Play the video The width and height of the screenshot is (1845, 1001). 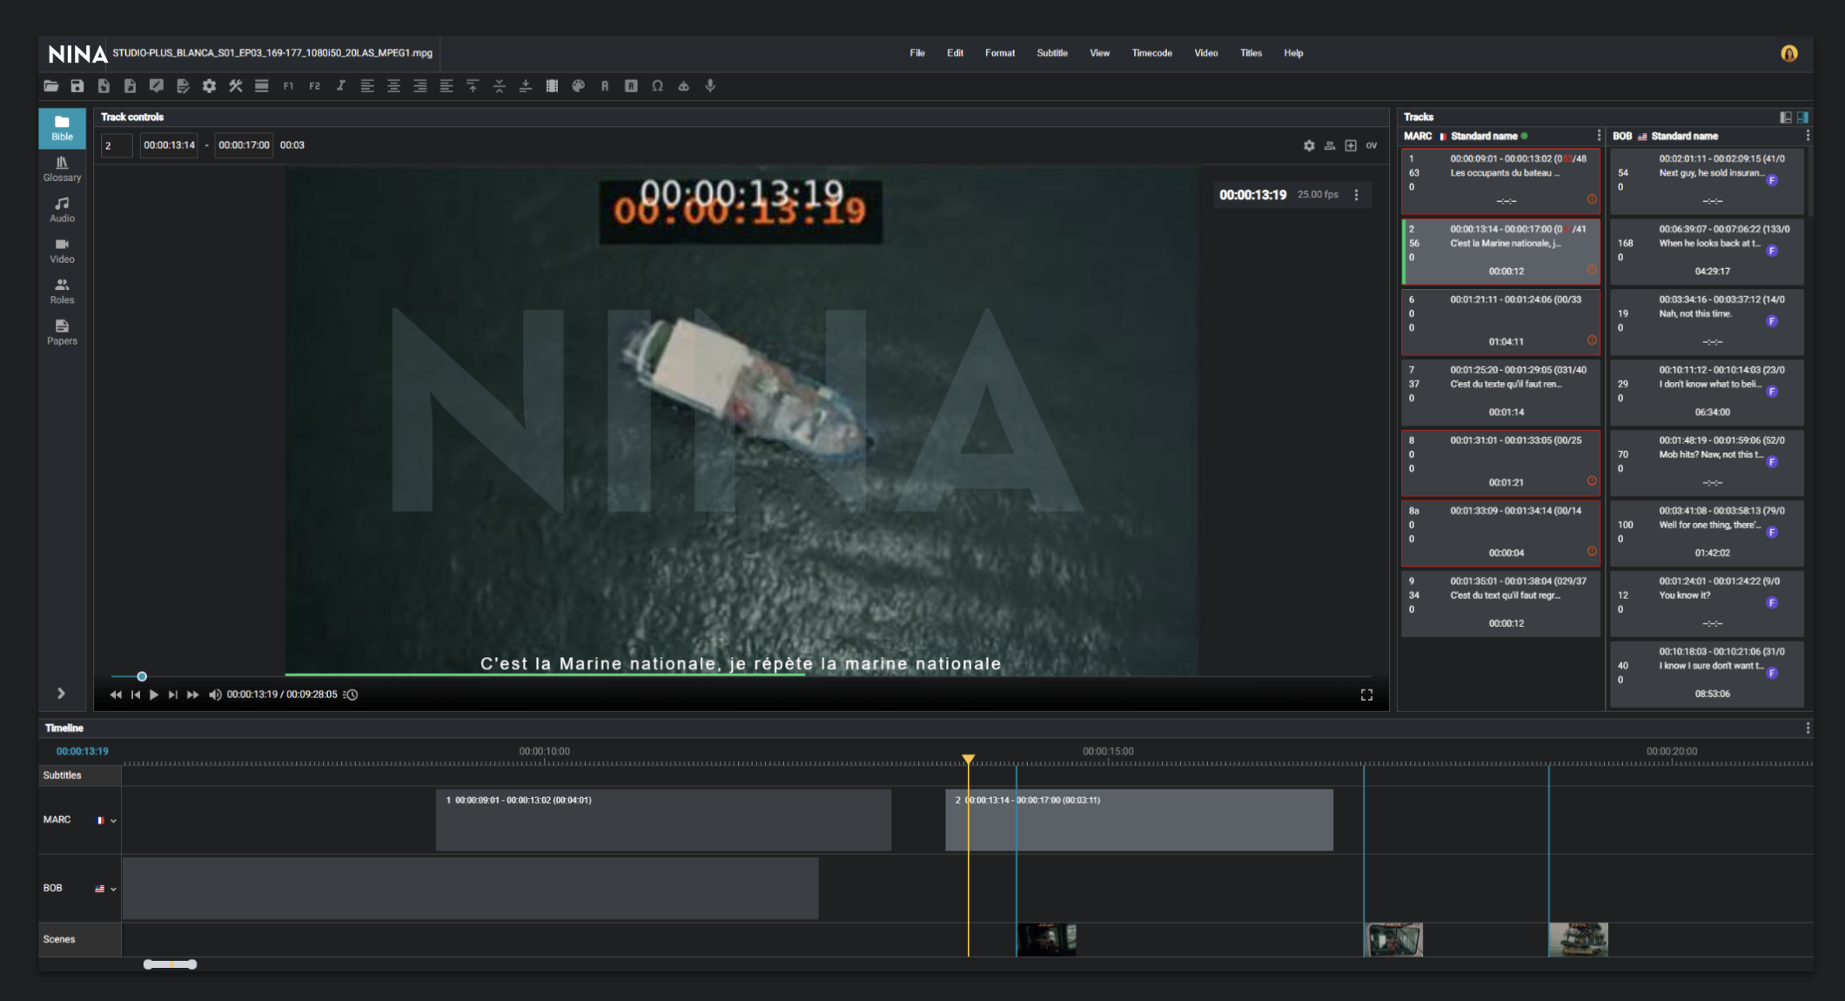154,695
